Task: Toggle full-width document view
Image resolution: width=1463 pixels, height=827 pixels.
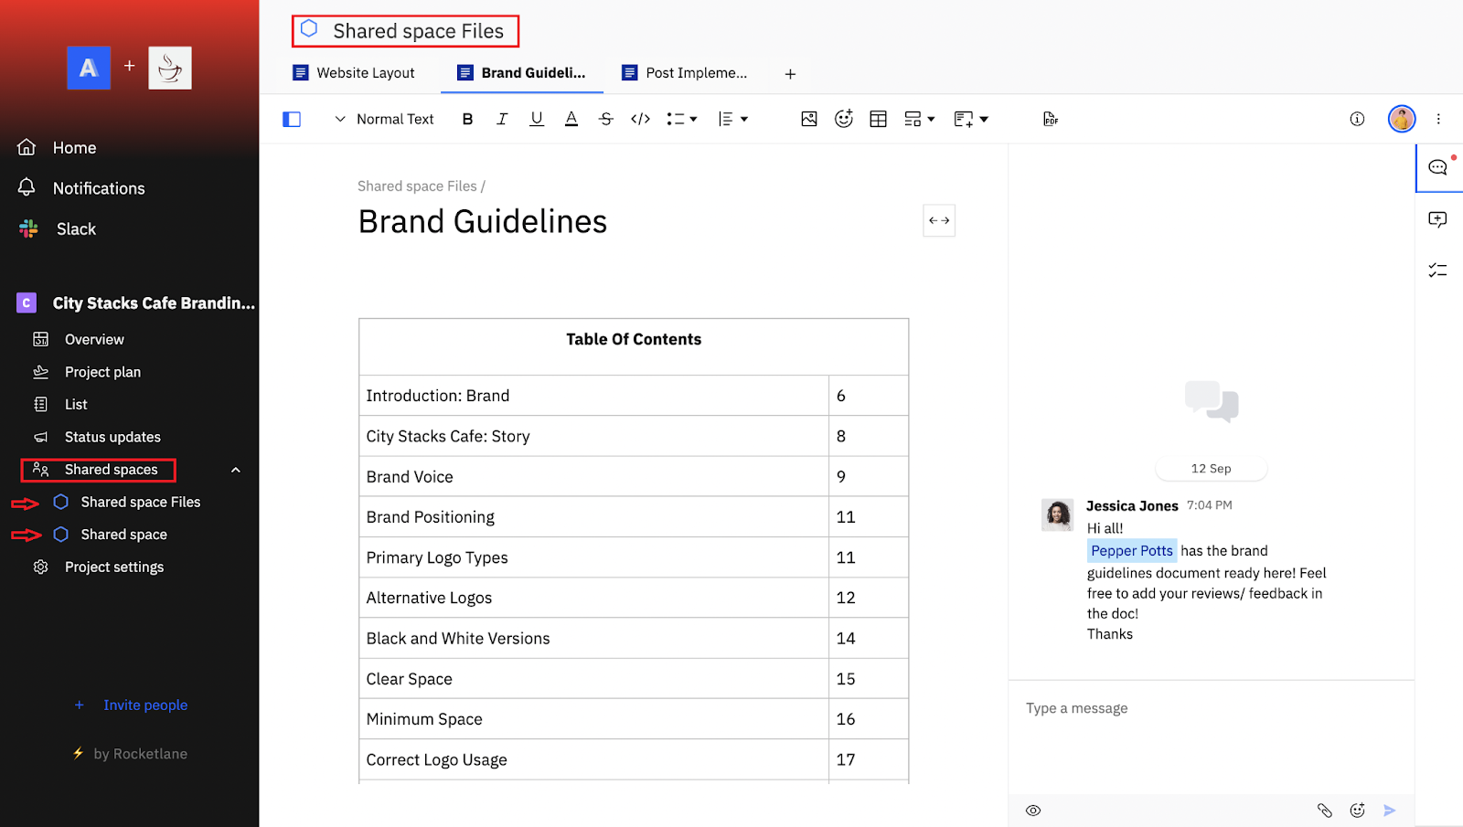Action: pos(939,220)
